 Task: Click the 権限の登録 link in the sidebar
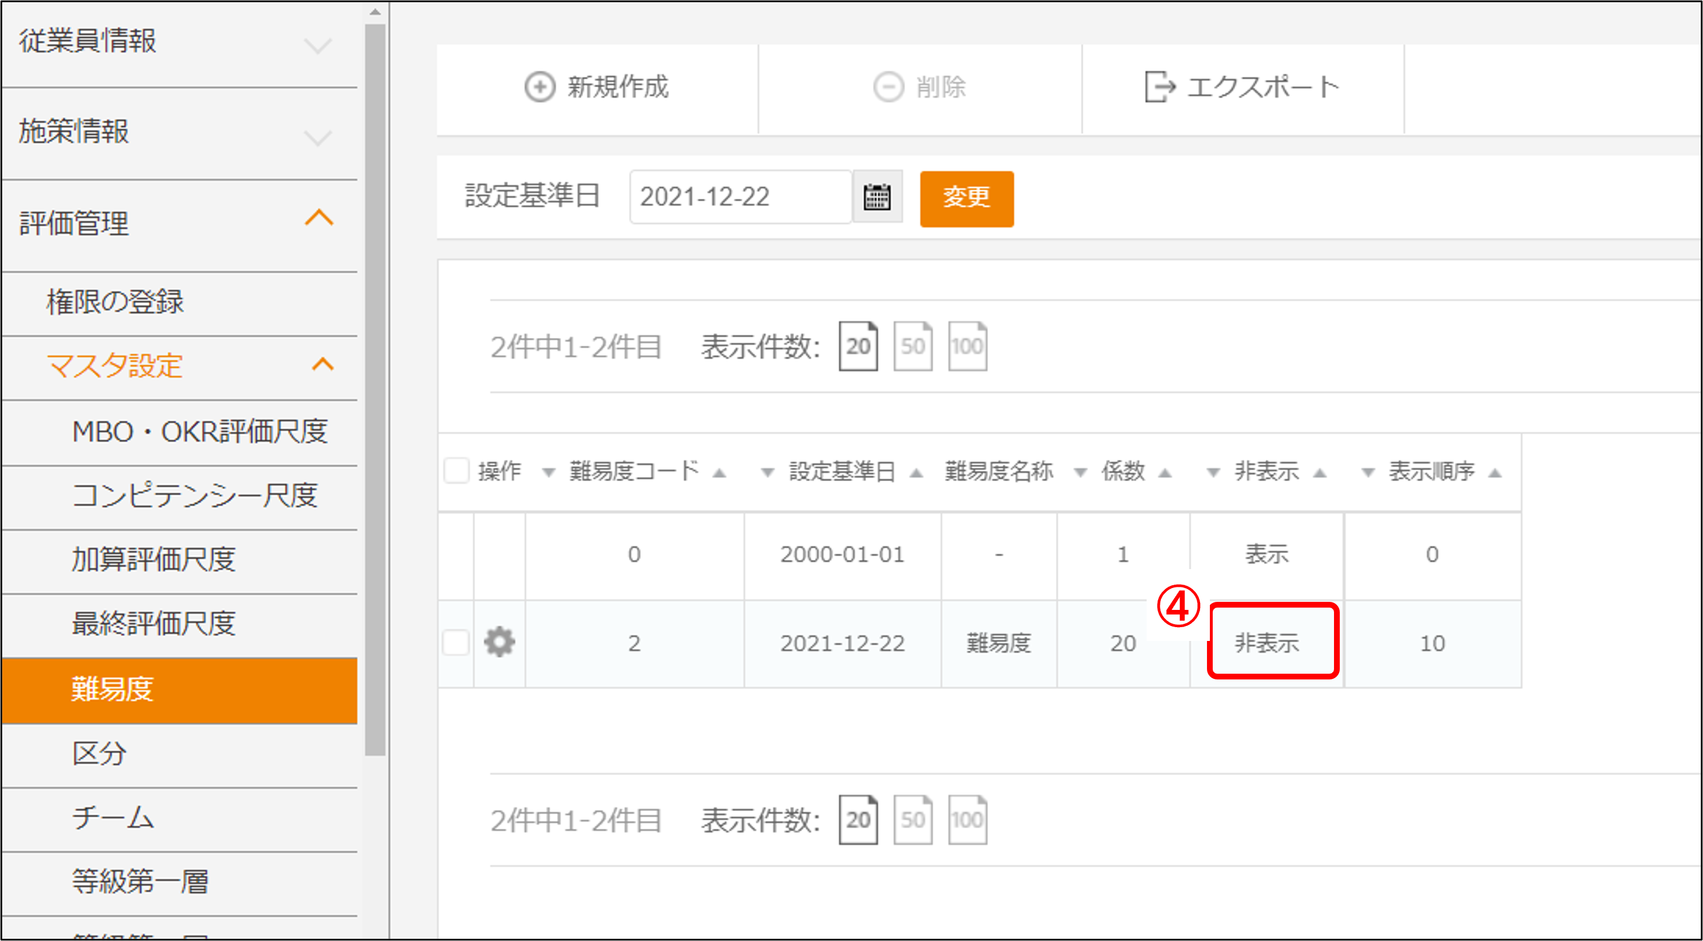115,302
